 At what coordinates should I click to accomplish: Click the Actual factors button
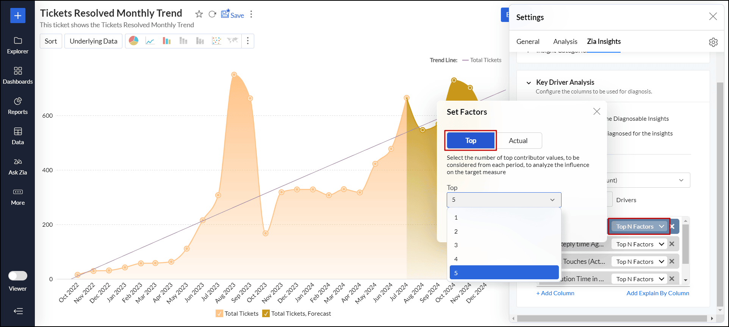pyautogui.click(x=518, y=141)
